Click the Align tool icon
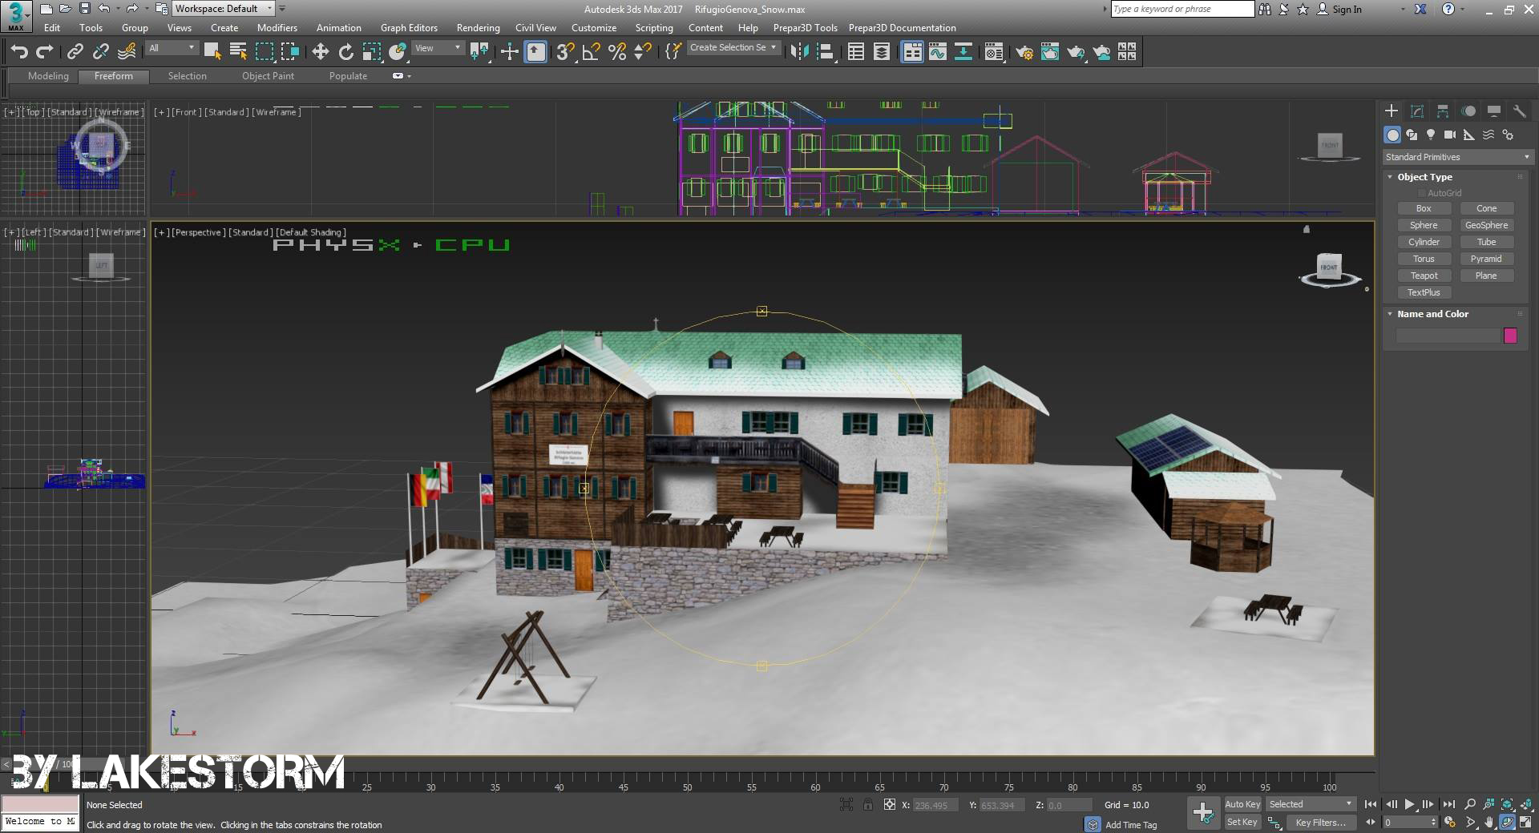 [825, 52]
